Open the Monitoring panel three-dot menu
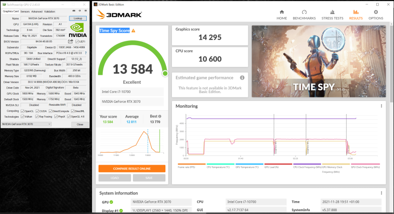 (380, 106)
